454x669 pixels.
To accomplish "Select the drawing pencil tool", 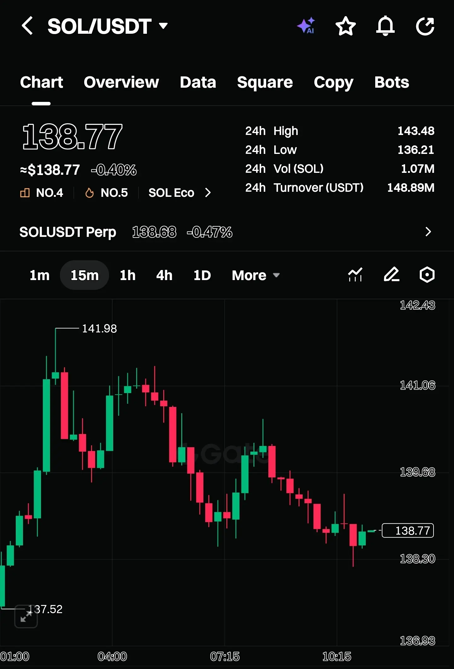I will point(391,275).
